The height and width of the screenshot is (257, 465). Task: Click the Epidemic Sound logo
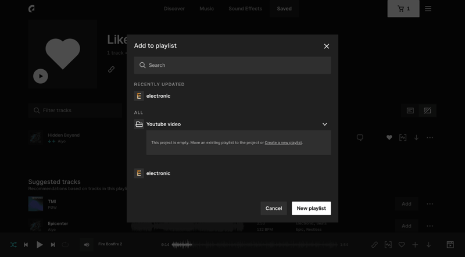point(31,9)
